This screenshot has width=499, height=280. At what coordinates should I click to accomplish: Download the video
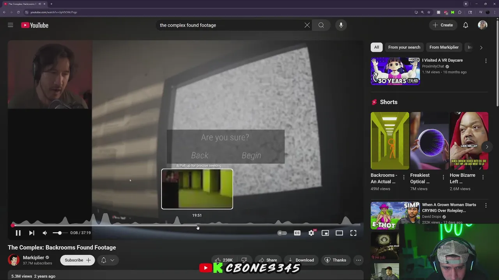point(301,260)
